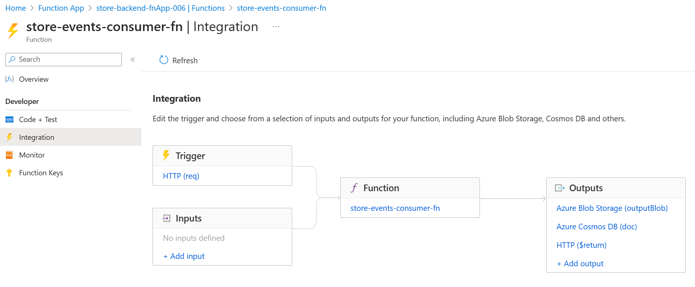
Task: Select Integration in the Developer menu
Action: click(37, 137)
